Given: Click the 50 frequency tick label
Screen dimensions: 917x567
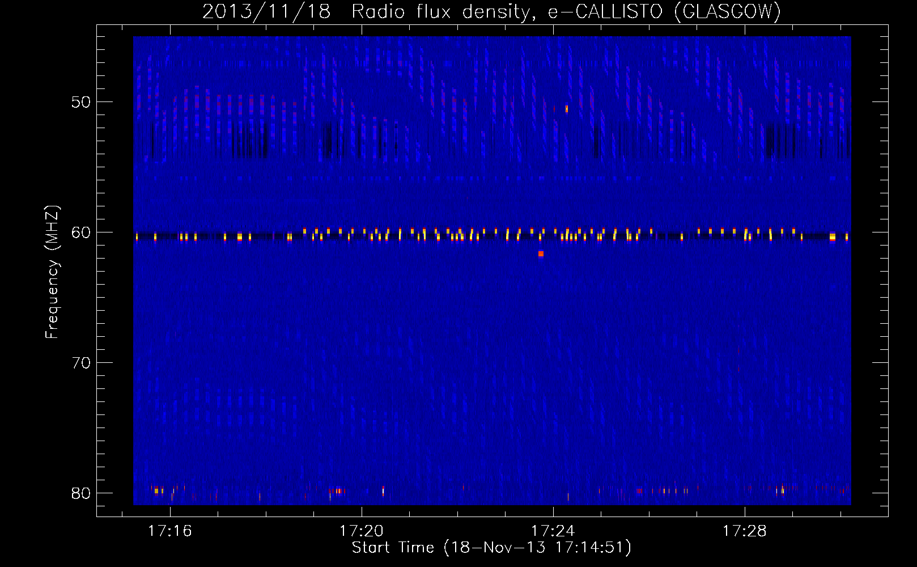Looking at the screenshot, I should [81, 103].
